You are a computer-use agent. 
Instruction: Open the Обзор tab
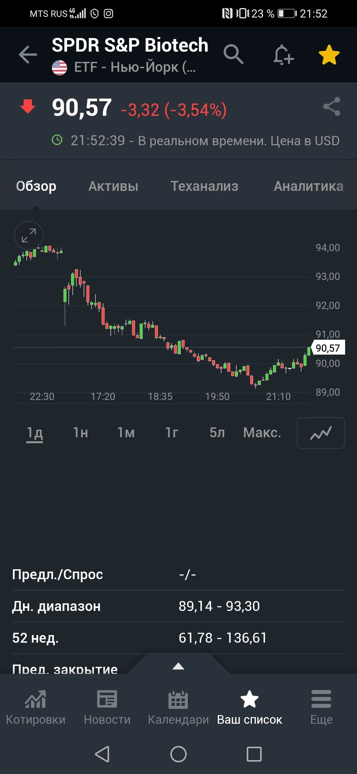click(36, 186)
